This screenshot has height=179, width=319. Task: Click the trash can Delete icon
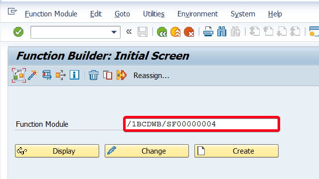[x=94, y=75]
